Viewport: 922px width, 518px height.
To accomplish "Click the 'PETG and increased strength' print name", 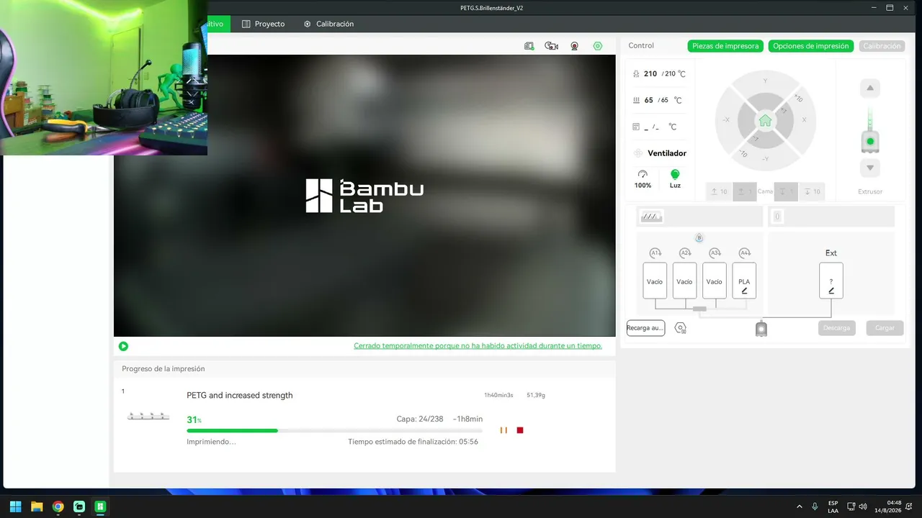I will (x=240, y=395).
